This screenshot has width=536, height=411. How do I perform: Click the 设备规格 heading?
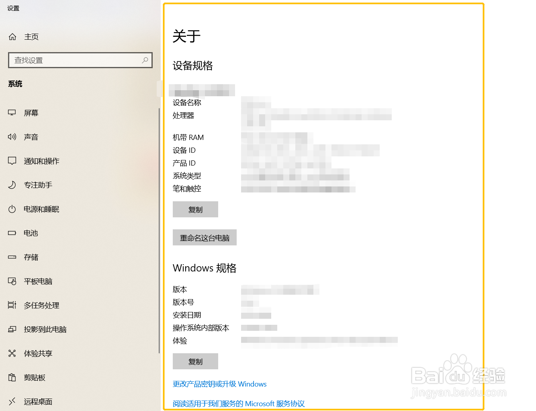pos(193,66)
